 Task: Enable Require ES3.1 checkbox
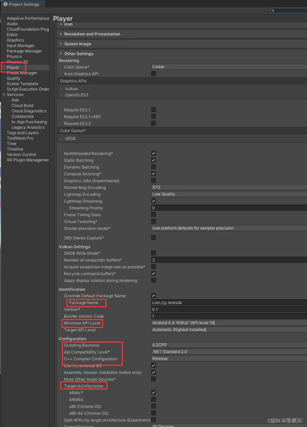point(153,110)
